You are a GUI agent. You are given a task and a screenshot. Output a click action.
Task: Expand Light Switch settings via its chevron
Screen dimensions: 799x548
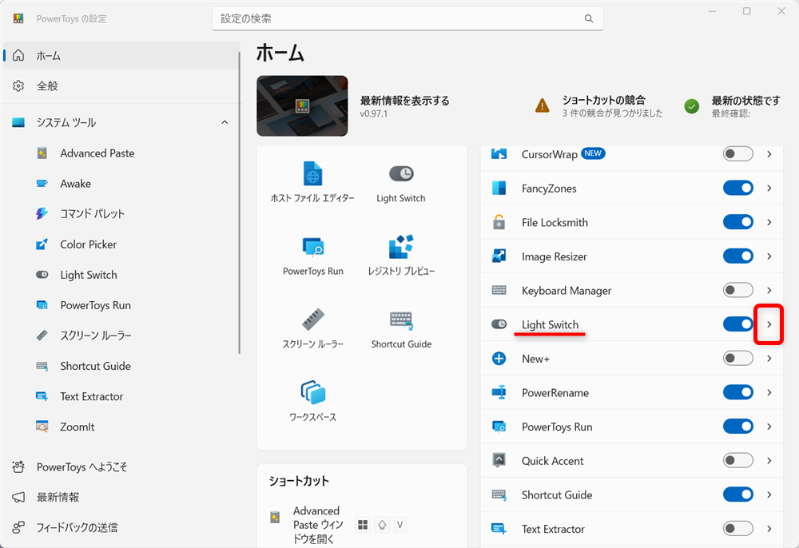[769, 324]
